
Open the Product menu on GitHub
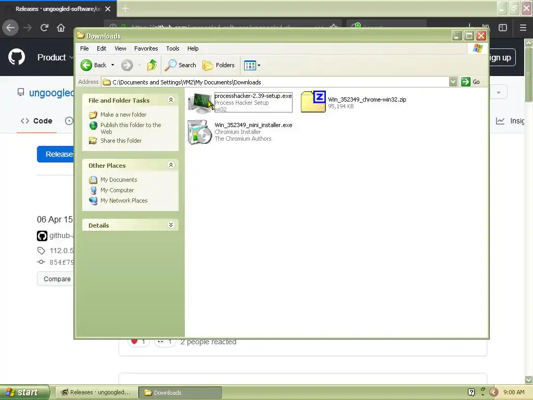pyautogui.click(x=55, y=57)
